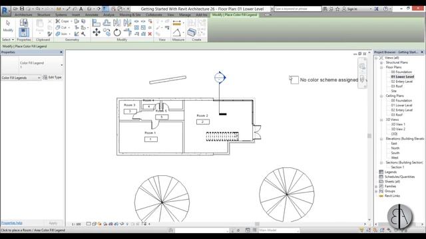Click the zoom icon on navigation bar

click(362, 79)
